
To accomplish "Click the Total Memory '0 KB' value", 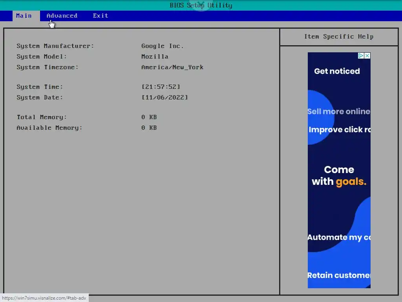I will (149, 117).
